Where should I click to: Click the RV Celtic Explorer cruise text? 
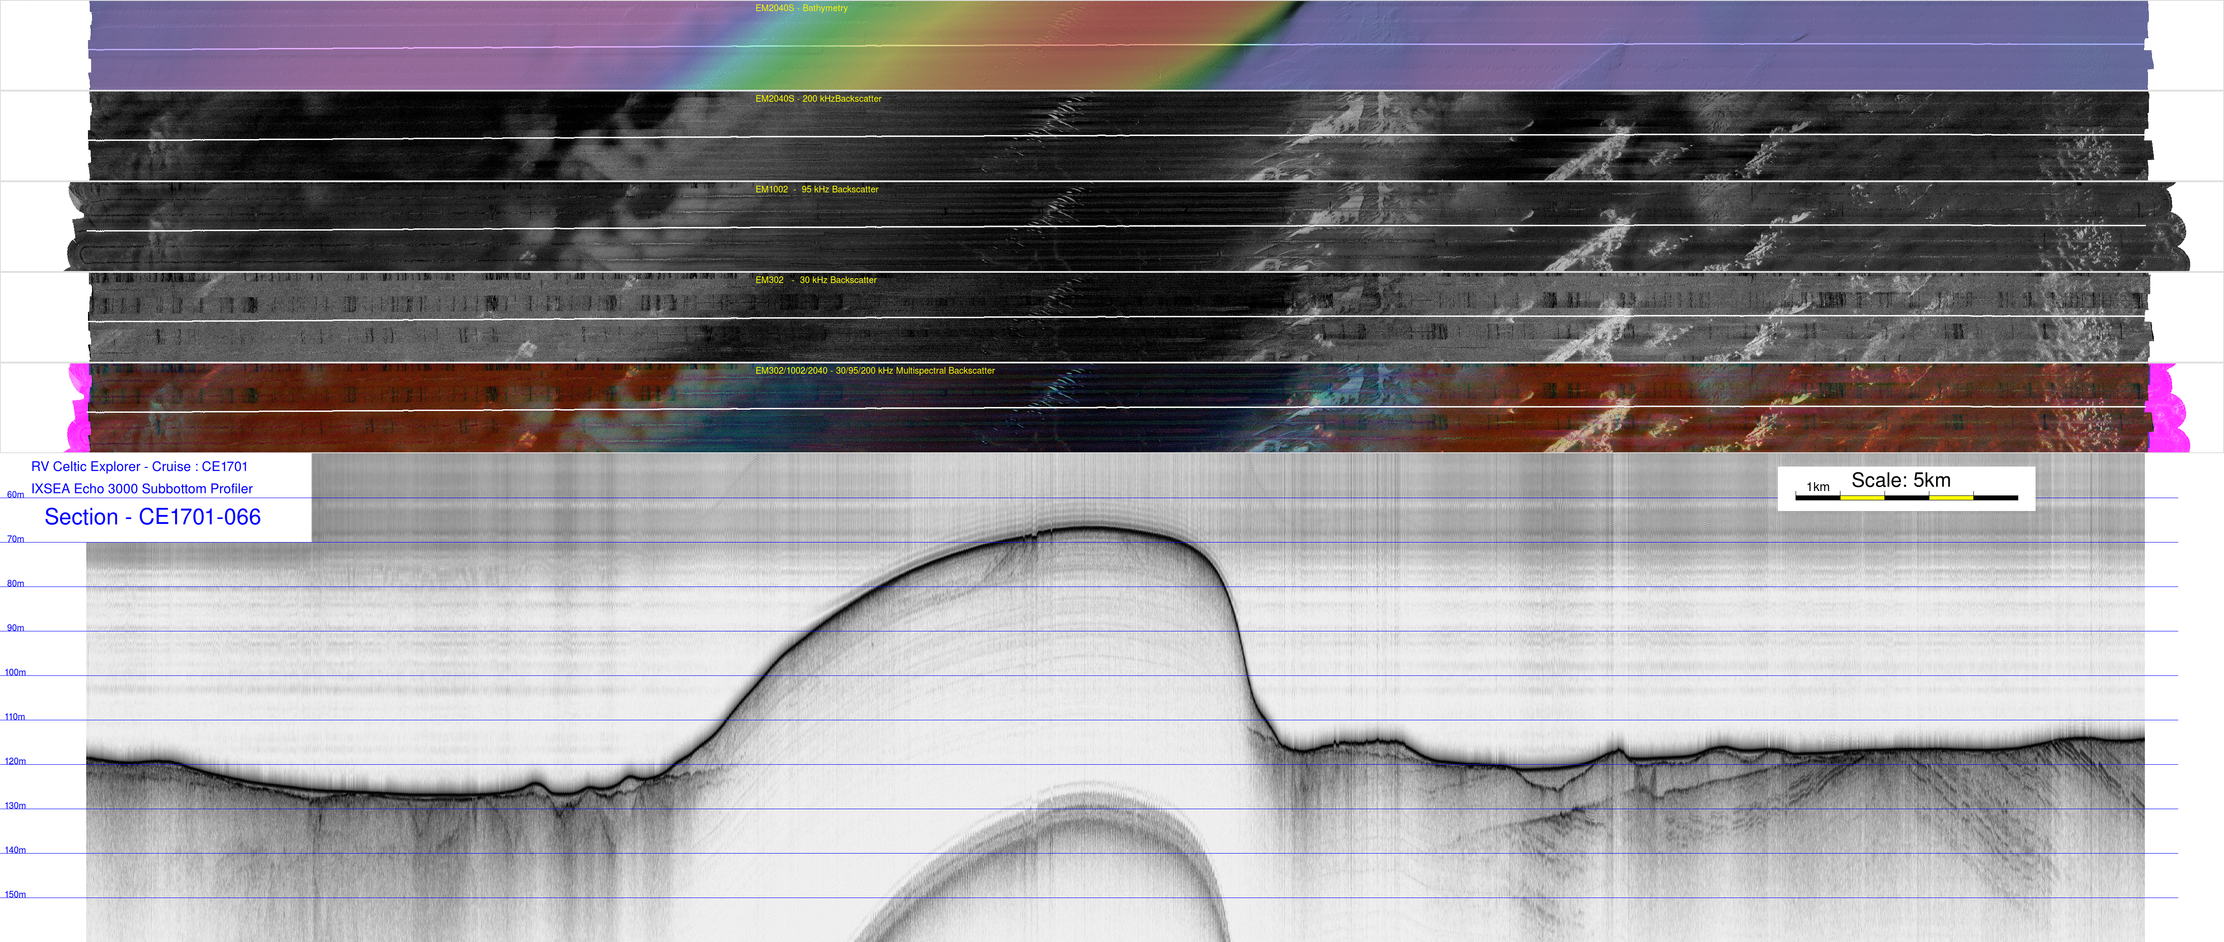coord(139,467)
